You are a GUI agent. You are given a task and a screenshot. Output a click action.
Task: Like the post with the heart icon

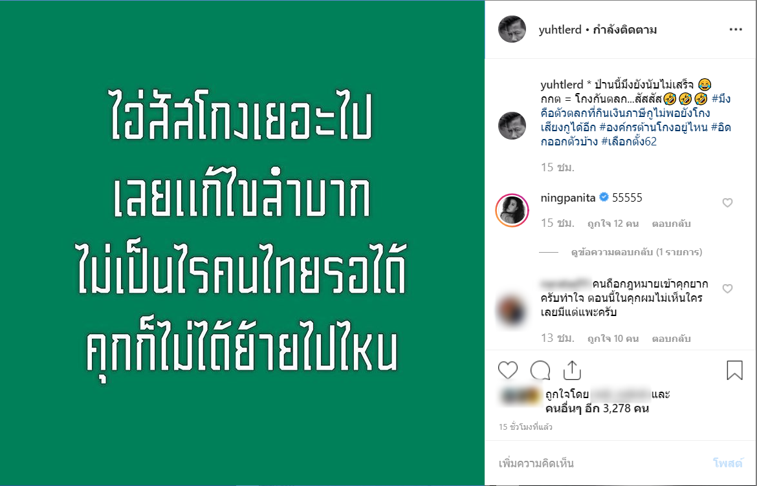508,370
